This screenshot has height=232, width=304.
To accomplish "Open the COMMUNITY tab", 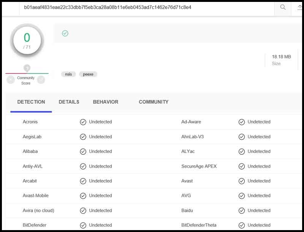I will (x=154, y=102).
